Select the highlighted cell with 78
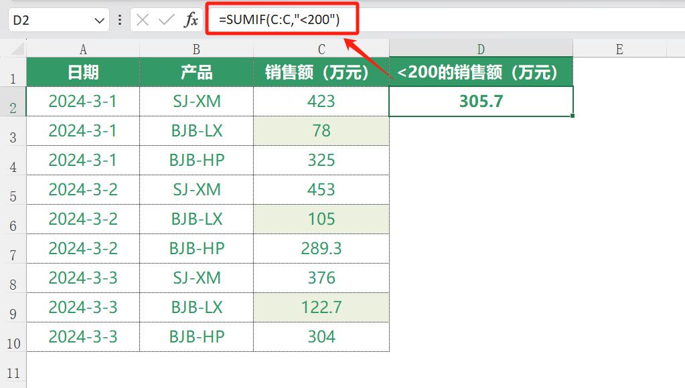Image resolution: width=685 pixels, height=388 pixels. click(321, 131)
